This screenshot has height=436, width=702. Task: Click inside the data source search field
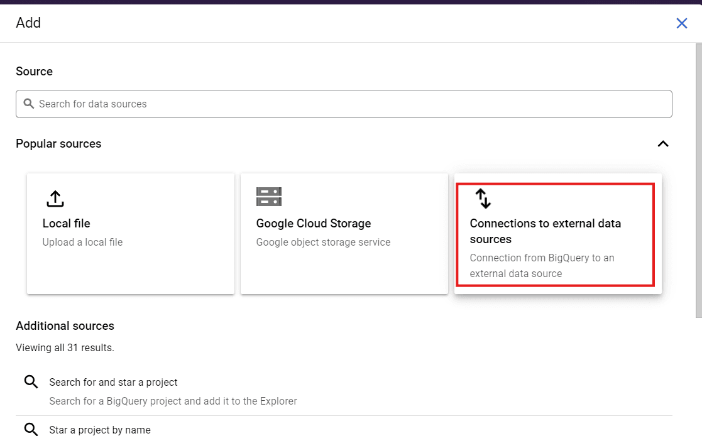tap(344, 103)
